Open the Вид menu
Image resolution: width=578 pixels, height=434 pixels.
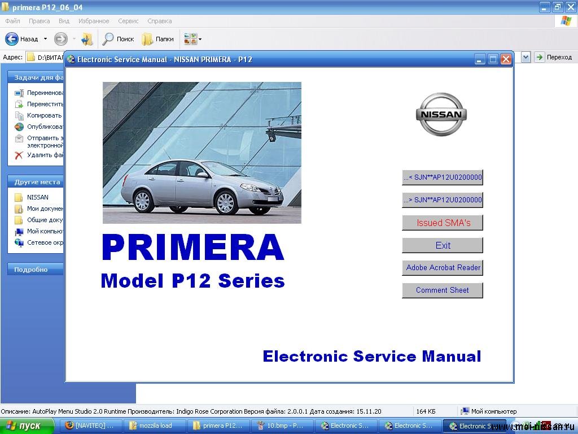[64, 21]
